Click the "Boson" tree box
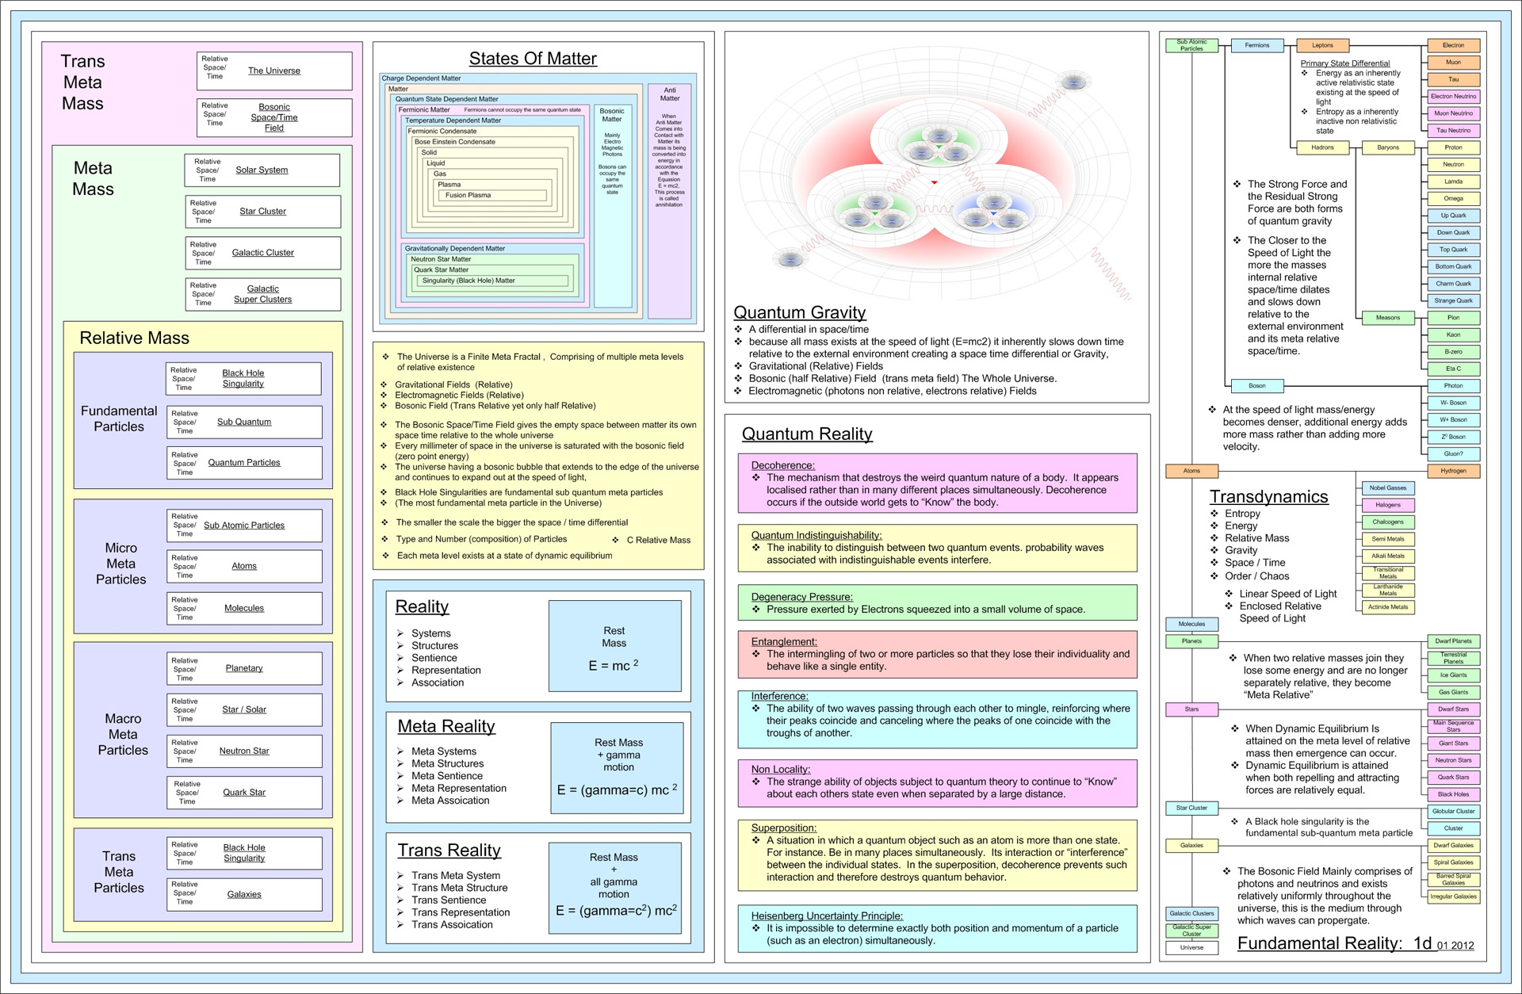The height and width of the screenshot is (994, 1522). coord(1256,386)
